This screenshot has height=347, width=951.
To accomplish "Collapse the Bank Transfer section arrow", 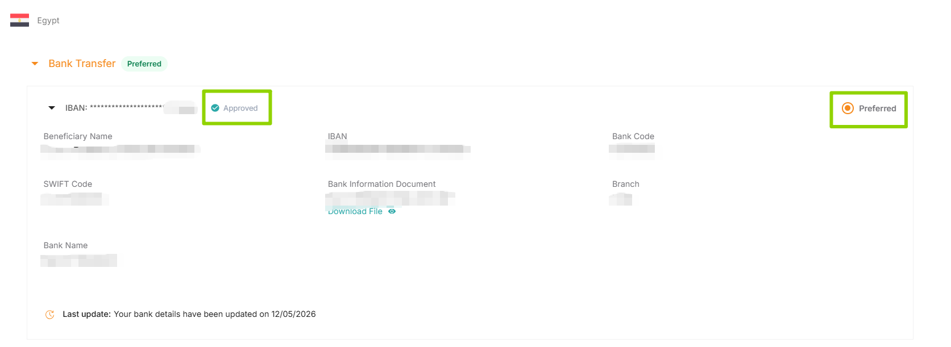I will point(35,64).
